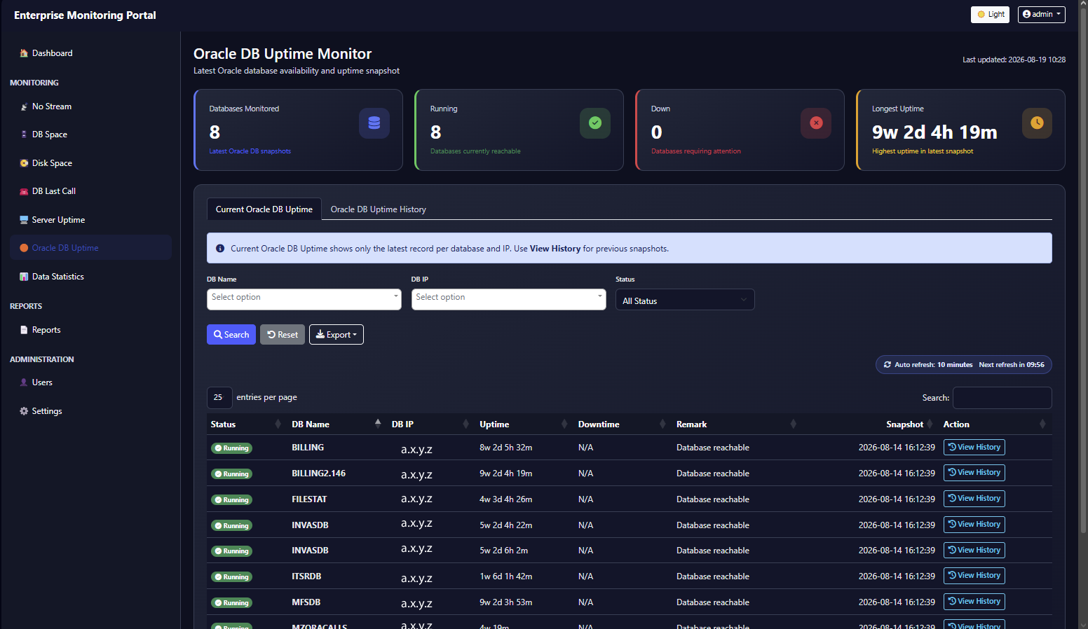Click uptime value 4w 3d 4h 26m
1088x629 pixels.
point(506,499)
